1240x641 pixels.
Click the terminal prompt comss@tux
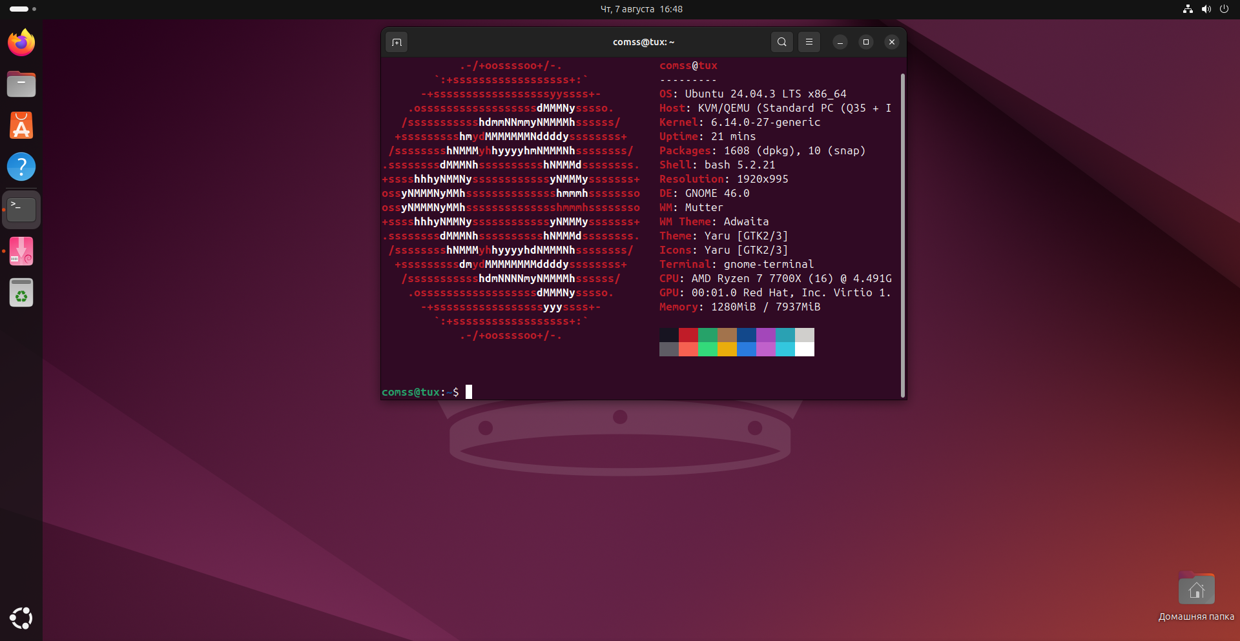click(x=411, y=392)
